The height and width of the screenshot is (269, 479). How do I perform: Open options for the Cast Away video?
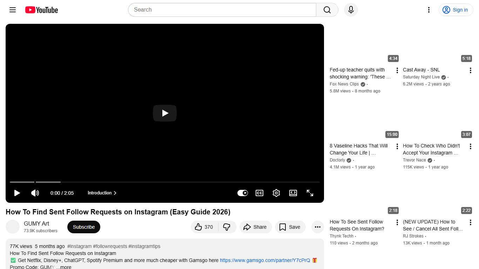(x=471, y=70)
